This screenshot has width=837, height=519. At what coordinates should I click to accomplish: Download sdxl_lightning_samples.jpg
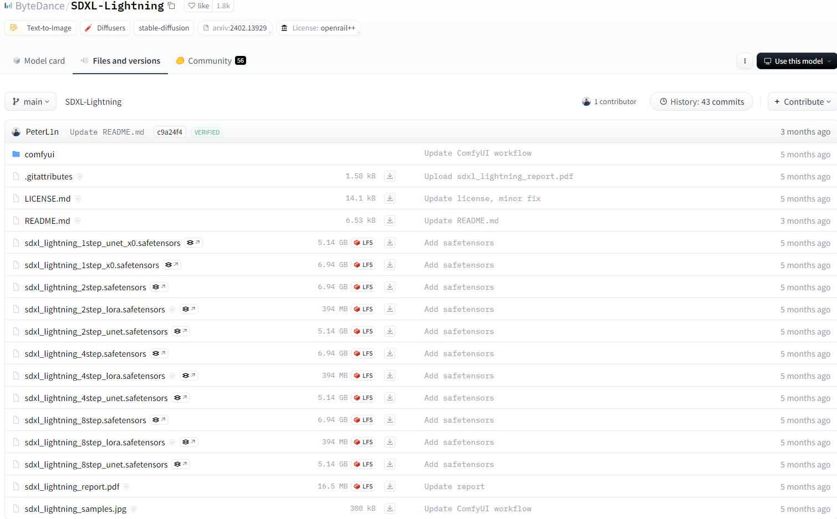pos(390,508)
